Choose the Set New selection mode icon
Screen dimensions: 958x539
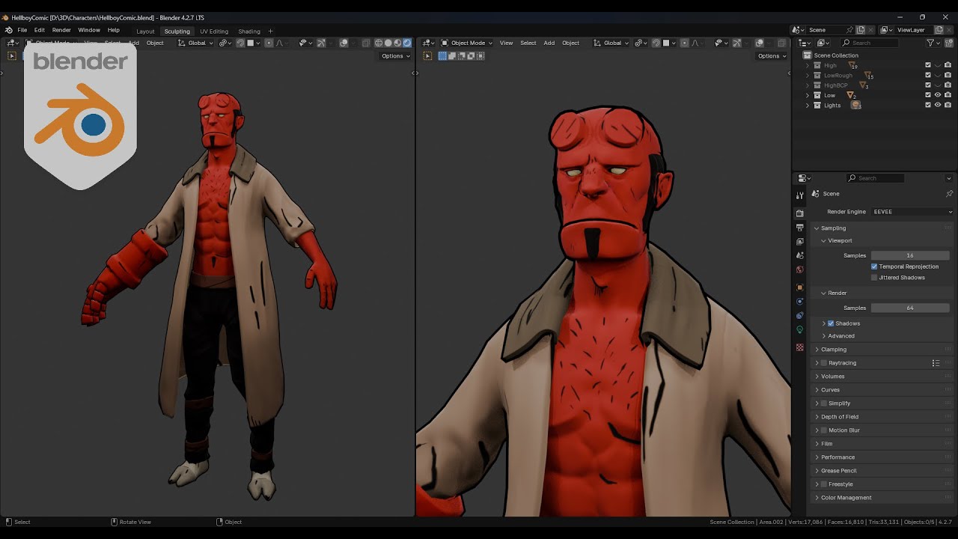[x=442, y=56]
